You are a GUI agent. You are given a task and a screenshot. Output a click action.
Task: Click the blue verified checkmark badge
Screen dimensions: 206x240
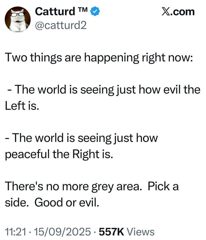tap(96, 12)
